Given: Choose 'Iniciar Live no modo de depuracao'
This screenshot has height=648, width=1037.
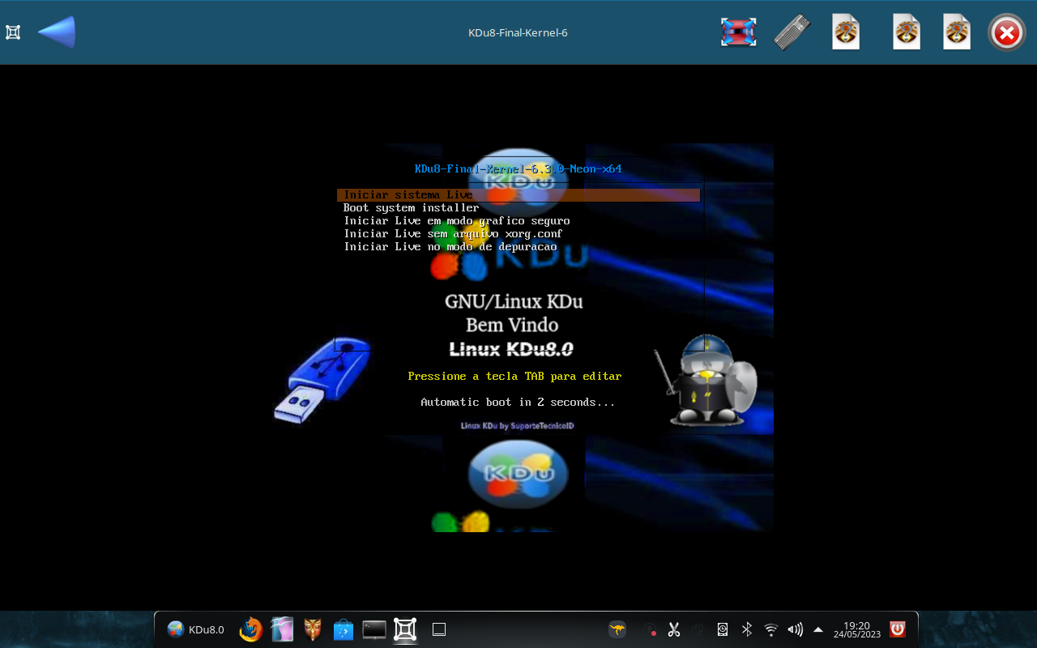Looking at the screenshot, I should click(450, 247).
